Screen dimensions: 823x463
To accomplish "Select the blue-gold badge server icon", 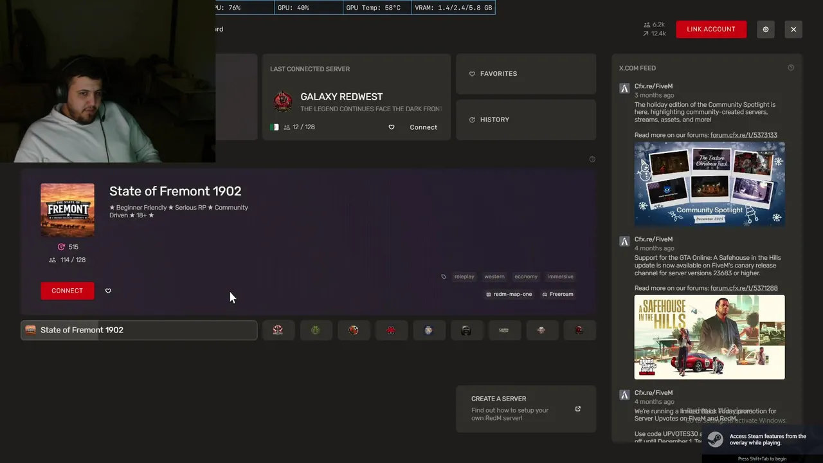I will [428, 330].
